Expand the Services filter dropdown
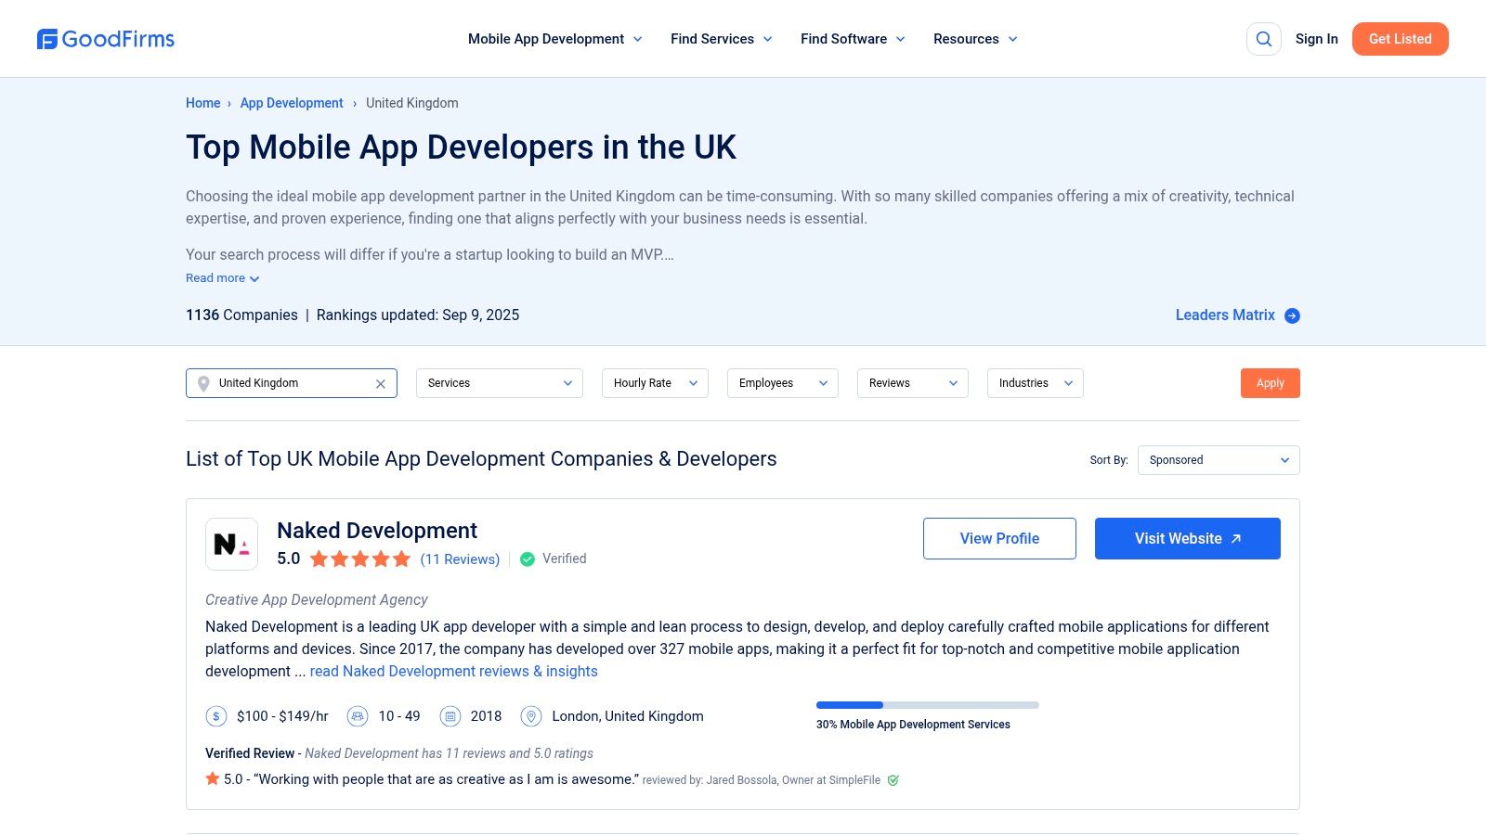1486x835 pixels. (x=499, y=383)
